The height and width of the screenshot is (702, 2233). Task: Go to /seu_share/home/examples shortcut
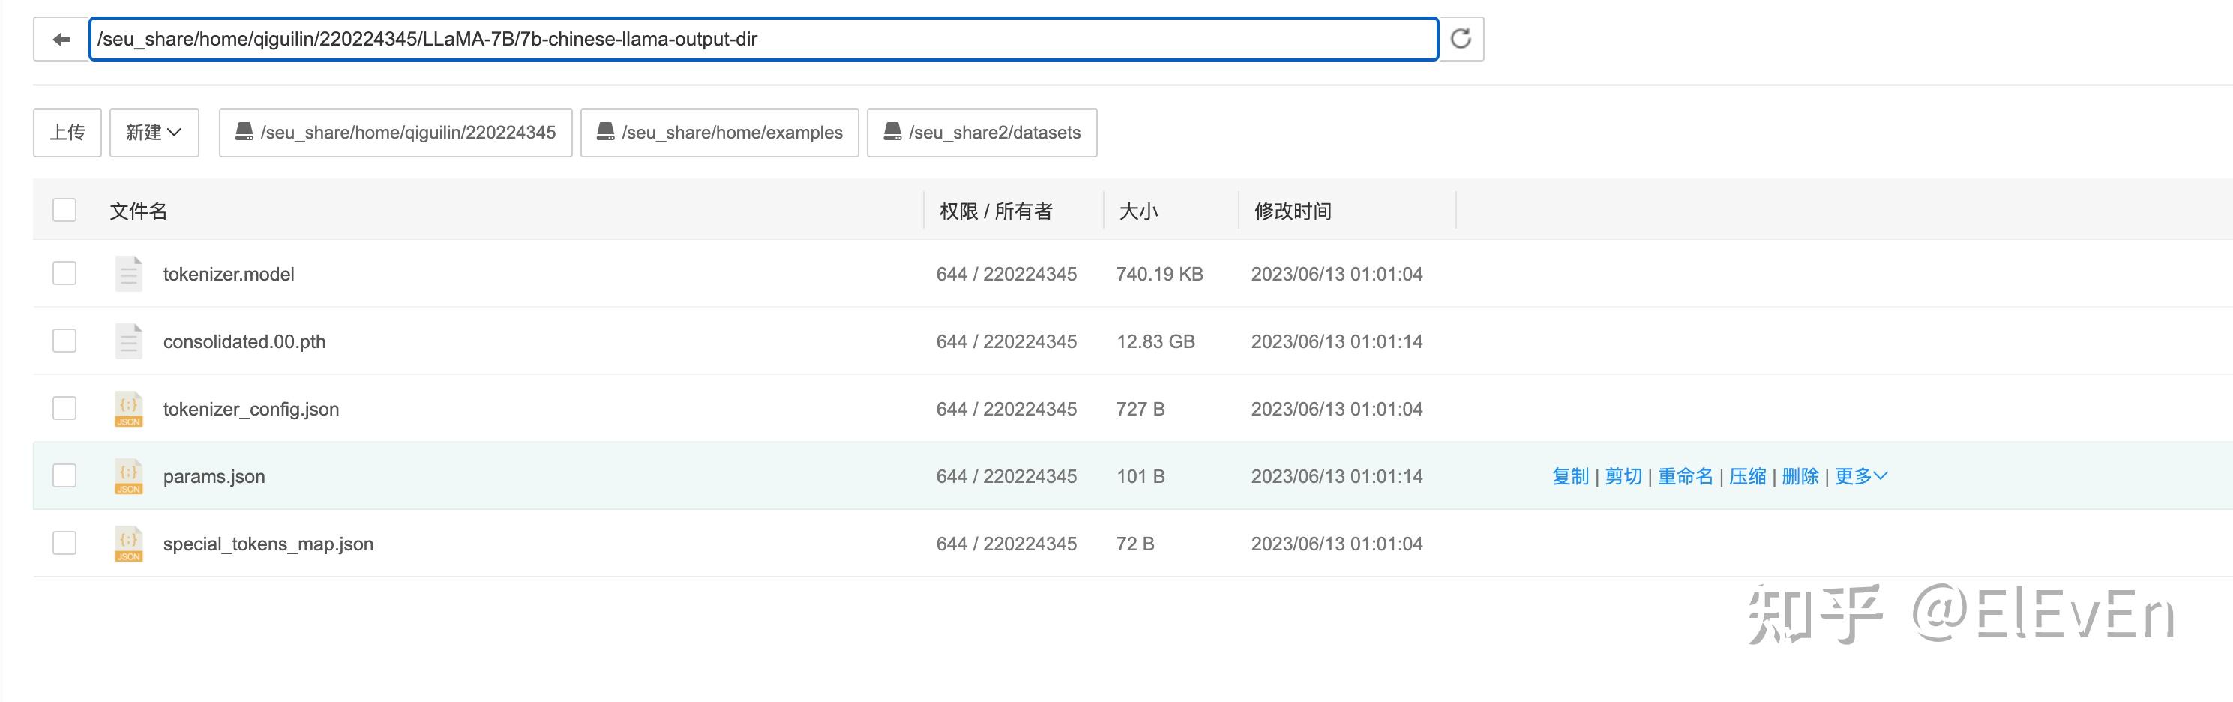(x=720, y=133)
